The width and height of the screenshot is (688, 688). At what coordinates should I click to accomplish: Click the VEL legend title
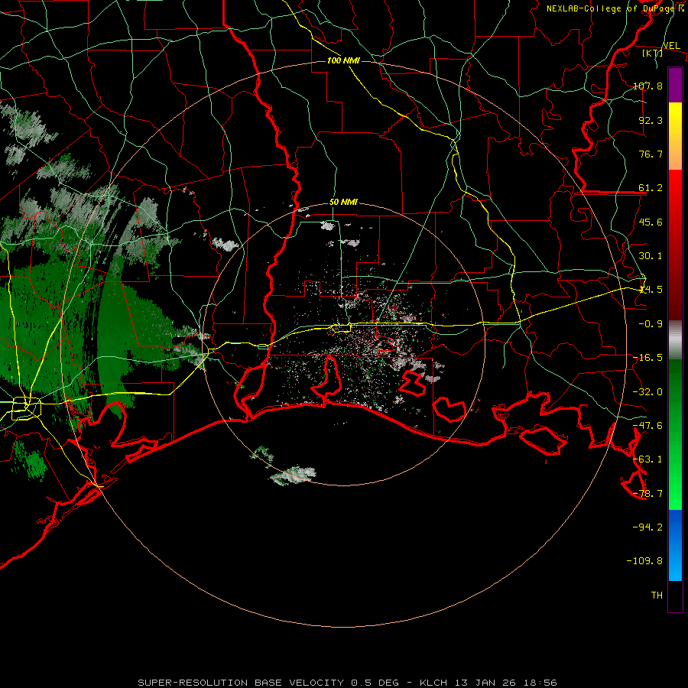pyautogui.click(x=671, y=46)
